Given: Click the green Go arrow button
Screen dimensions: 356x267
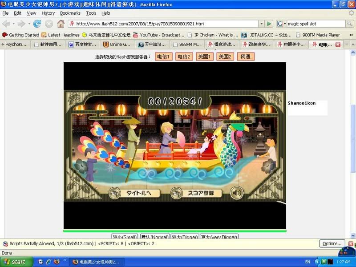Looking at the screenshot, I should [269, 24].
